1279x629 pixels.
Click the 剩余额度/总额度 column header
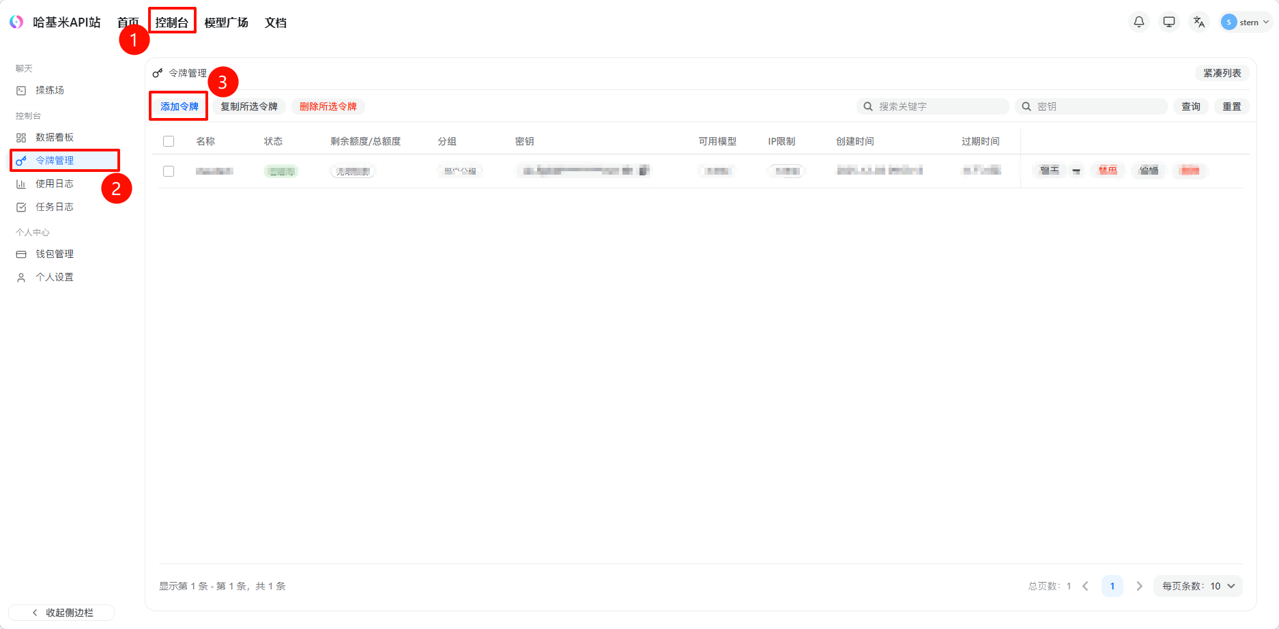click(366, 141)
